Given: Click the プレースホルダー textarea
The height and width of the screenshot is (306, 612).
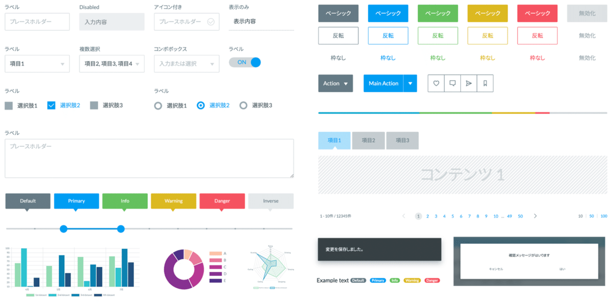Looking at the screenshot, I should click(x=149, y=159).
